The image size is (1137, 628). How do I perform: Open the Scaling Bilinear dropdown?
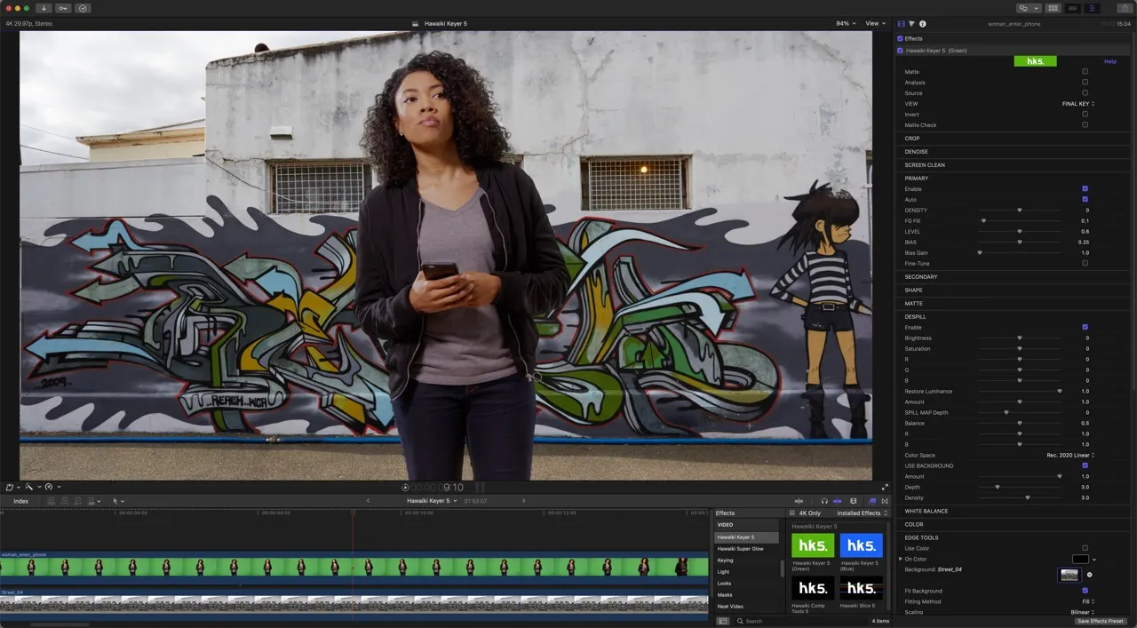1083,612
